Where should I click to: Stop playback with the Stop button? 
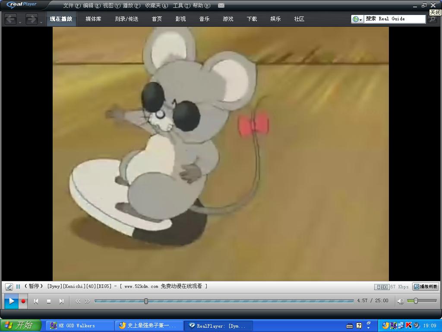pyautogui.click(x=48, y=301)
